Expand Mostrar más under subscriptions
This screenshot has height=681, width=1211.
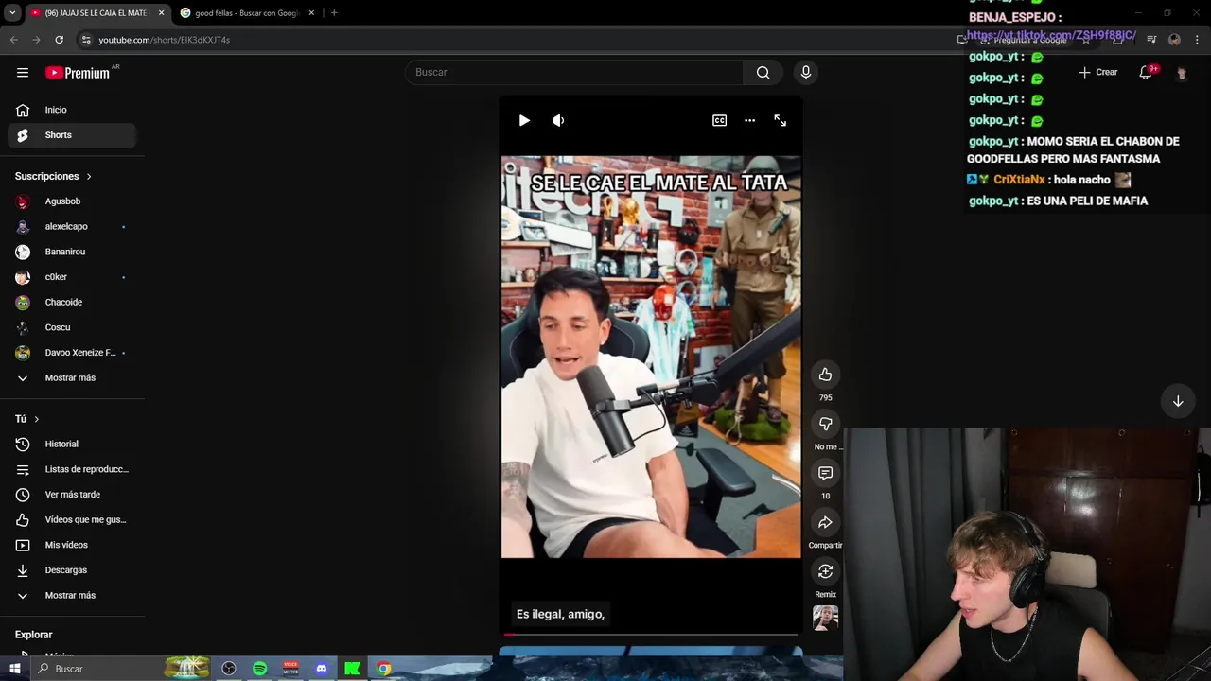72,378
